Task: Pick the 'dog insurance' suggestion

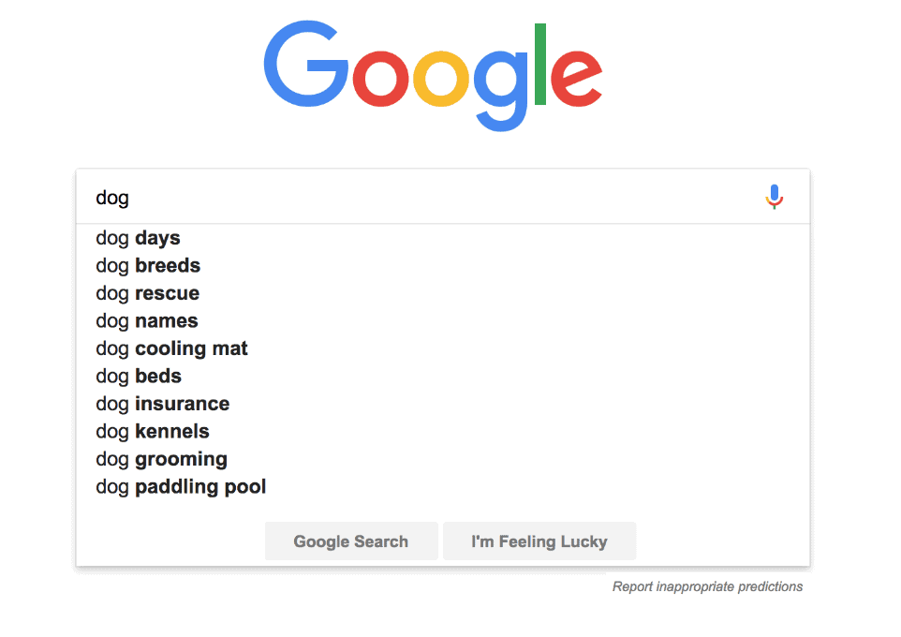Action: (x=162, y=404)
